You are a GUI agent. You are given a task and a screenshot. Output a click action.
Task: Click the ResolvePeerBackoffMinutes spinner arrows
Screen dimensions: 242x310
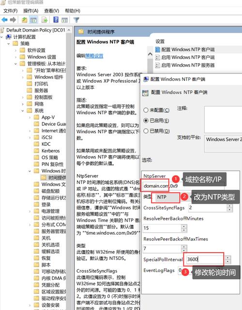pos(184,228)
